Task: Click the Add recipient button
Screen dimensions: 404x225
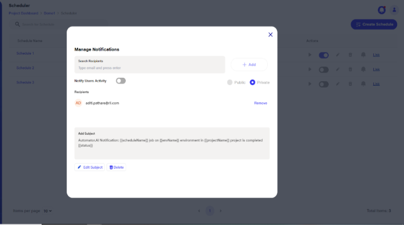Action: point(249,64)
